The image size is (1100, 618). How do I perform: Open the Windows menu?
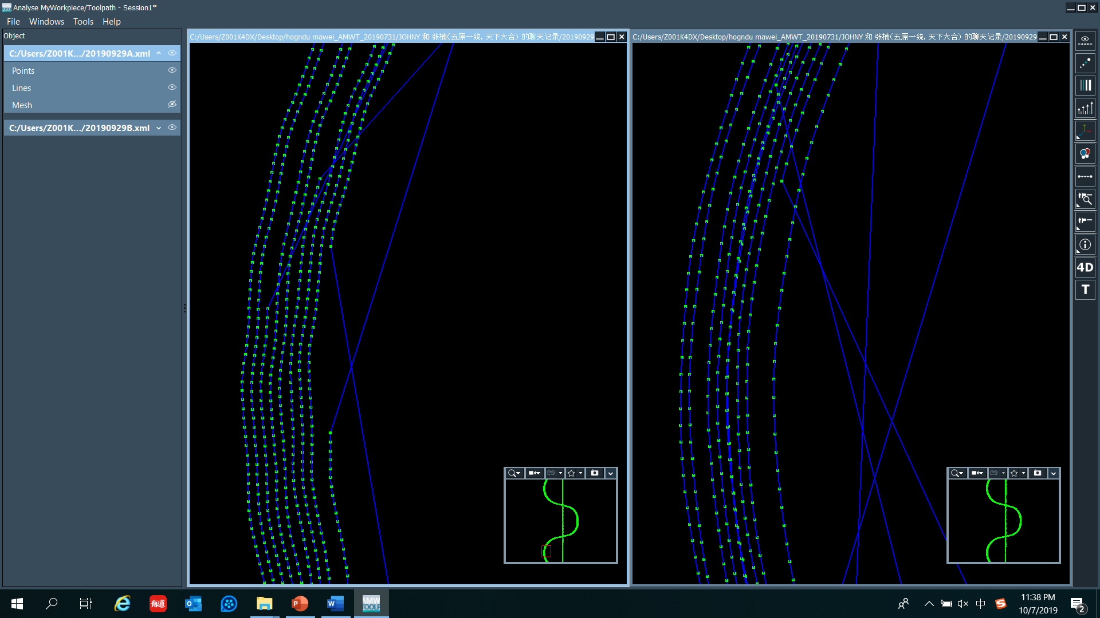pyautogui.click(x=46, y=22)
